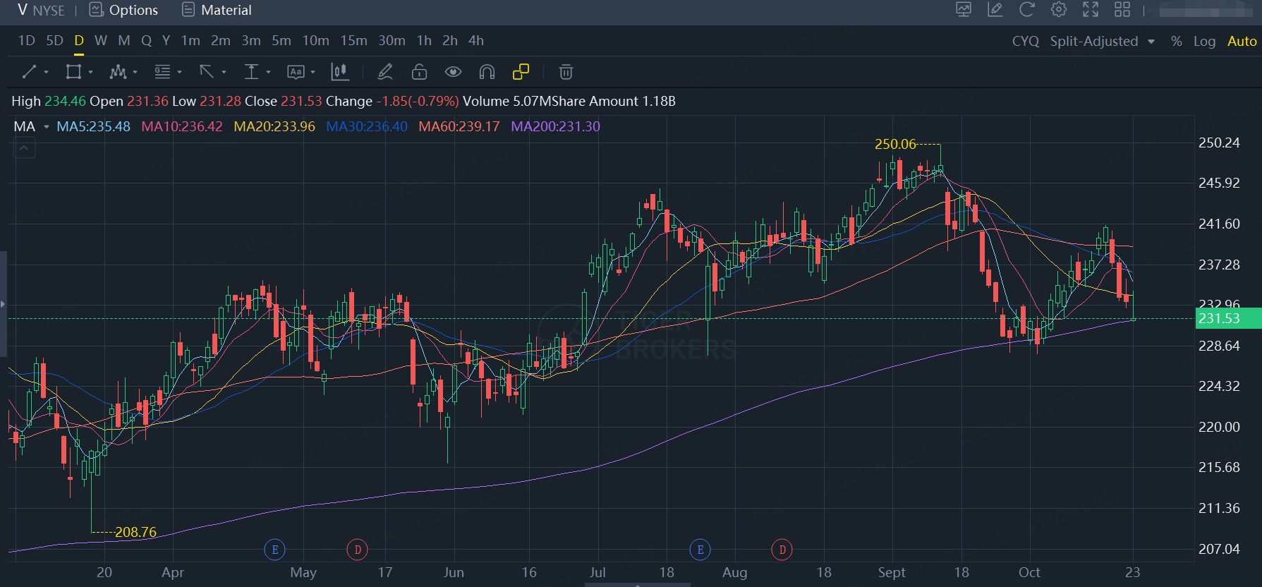The width and height of the screenshot is (1262, 587).
Task: Click the chart edit pencil icon
Action: coord(995,10)
